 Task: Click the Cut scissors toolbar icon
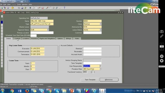point(30,8)
